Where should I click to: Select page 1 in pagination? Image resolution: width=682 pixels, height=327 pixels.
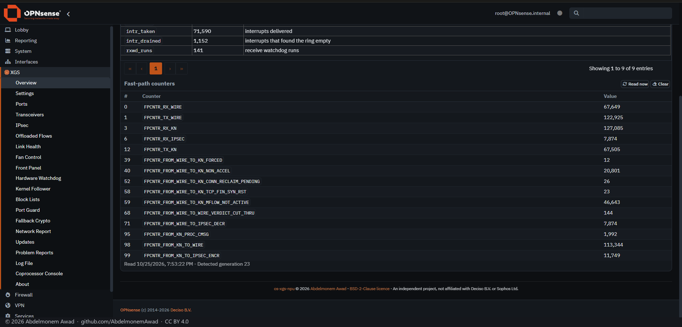156,68
